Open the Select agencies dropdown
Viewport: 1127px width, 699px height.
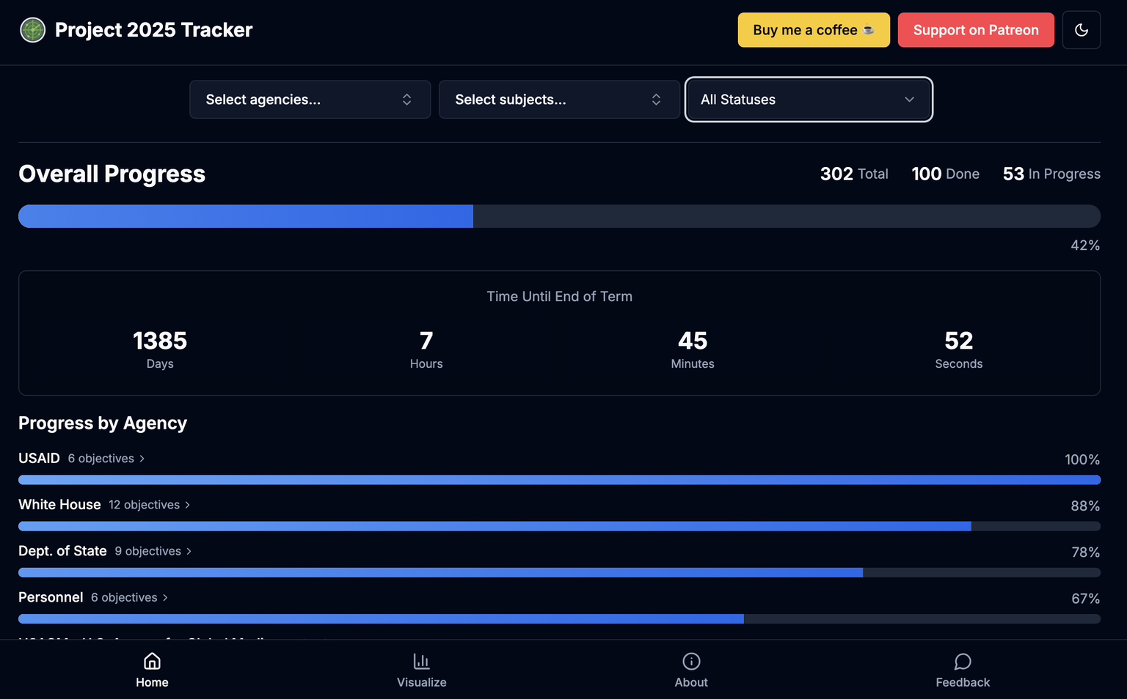[310, 100]
